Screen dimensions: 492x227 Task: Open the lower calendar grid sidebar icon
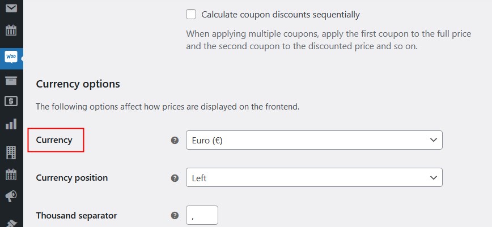click(11, 174)
